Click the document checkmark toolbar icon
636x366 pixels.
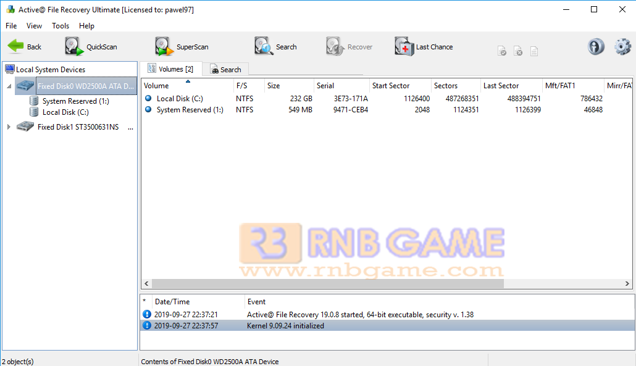point(502,51)
